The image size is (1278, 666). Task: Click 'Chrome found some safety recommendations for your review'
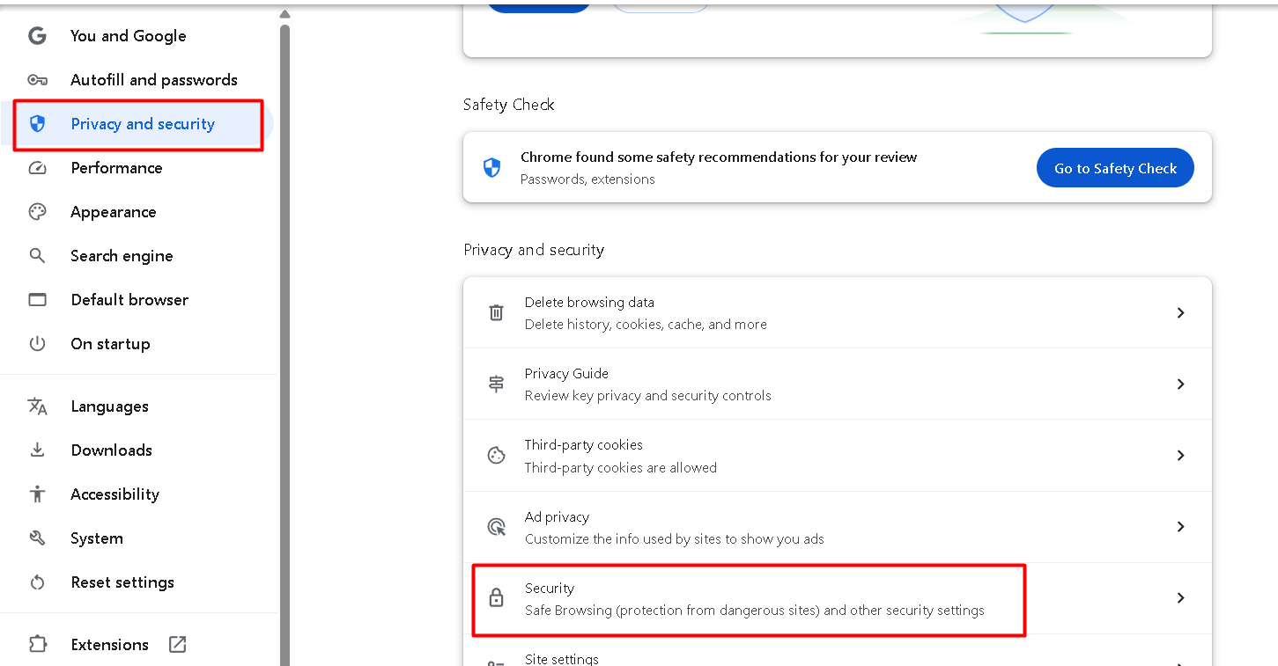719,157
